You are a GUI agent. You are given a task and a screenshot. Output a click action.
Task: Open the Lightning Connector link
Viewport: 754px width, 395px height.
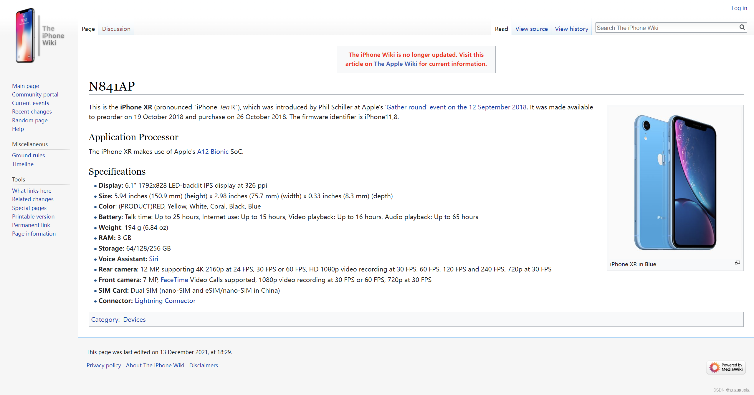point(165,301)
